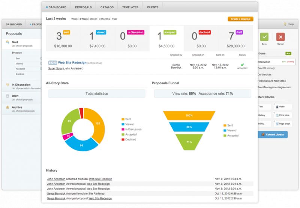Viewport: 300px width, 208px height.
Task: Add a Video content block
Action: [x=283, y=107]
